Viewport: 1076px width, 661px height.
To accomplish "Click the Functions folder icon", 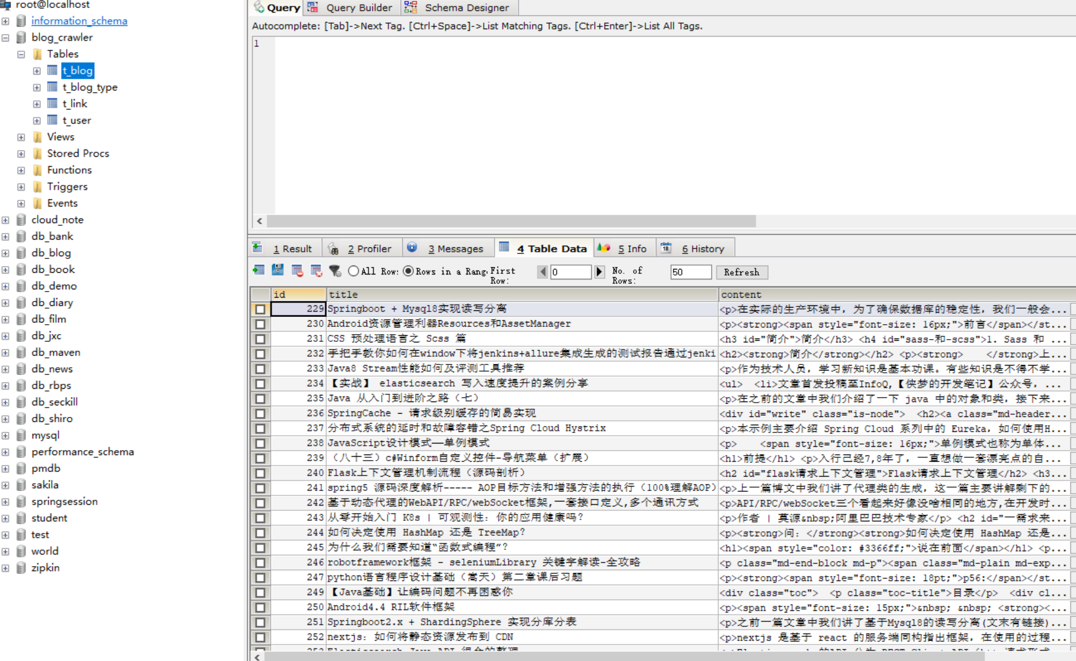I will [38, 170].
